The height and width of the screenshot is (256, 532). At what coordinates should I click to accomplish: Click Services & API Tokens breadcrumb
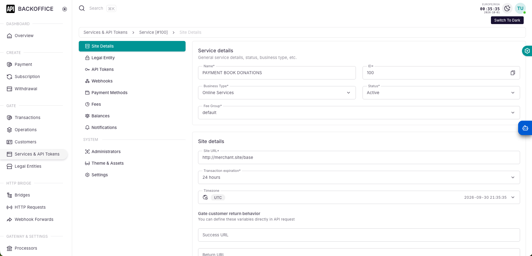105,32
